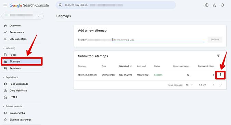Screen dimensions: 231x125
Task: Open the filter icon for submitted sitemaps
Action: click(218, 56)
